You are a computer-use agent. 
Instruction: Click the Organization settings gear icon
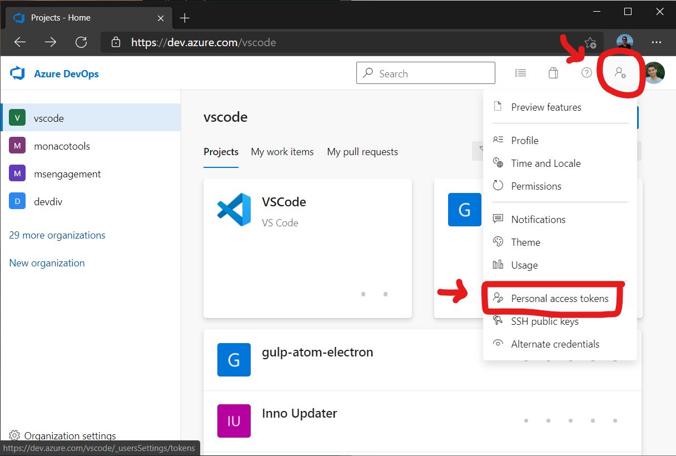(x=14, y=436)
